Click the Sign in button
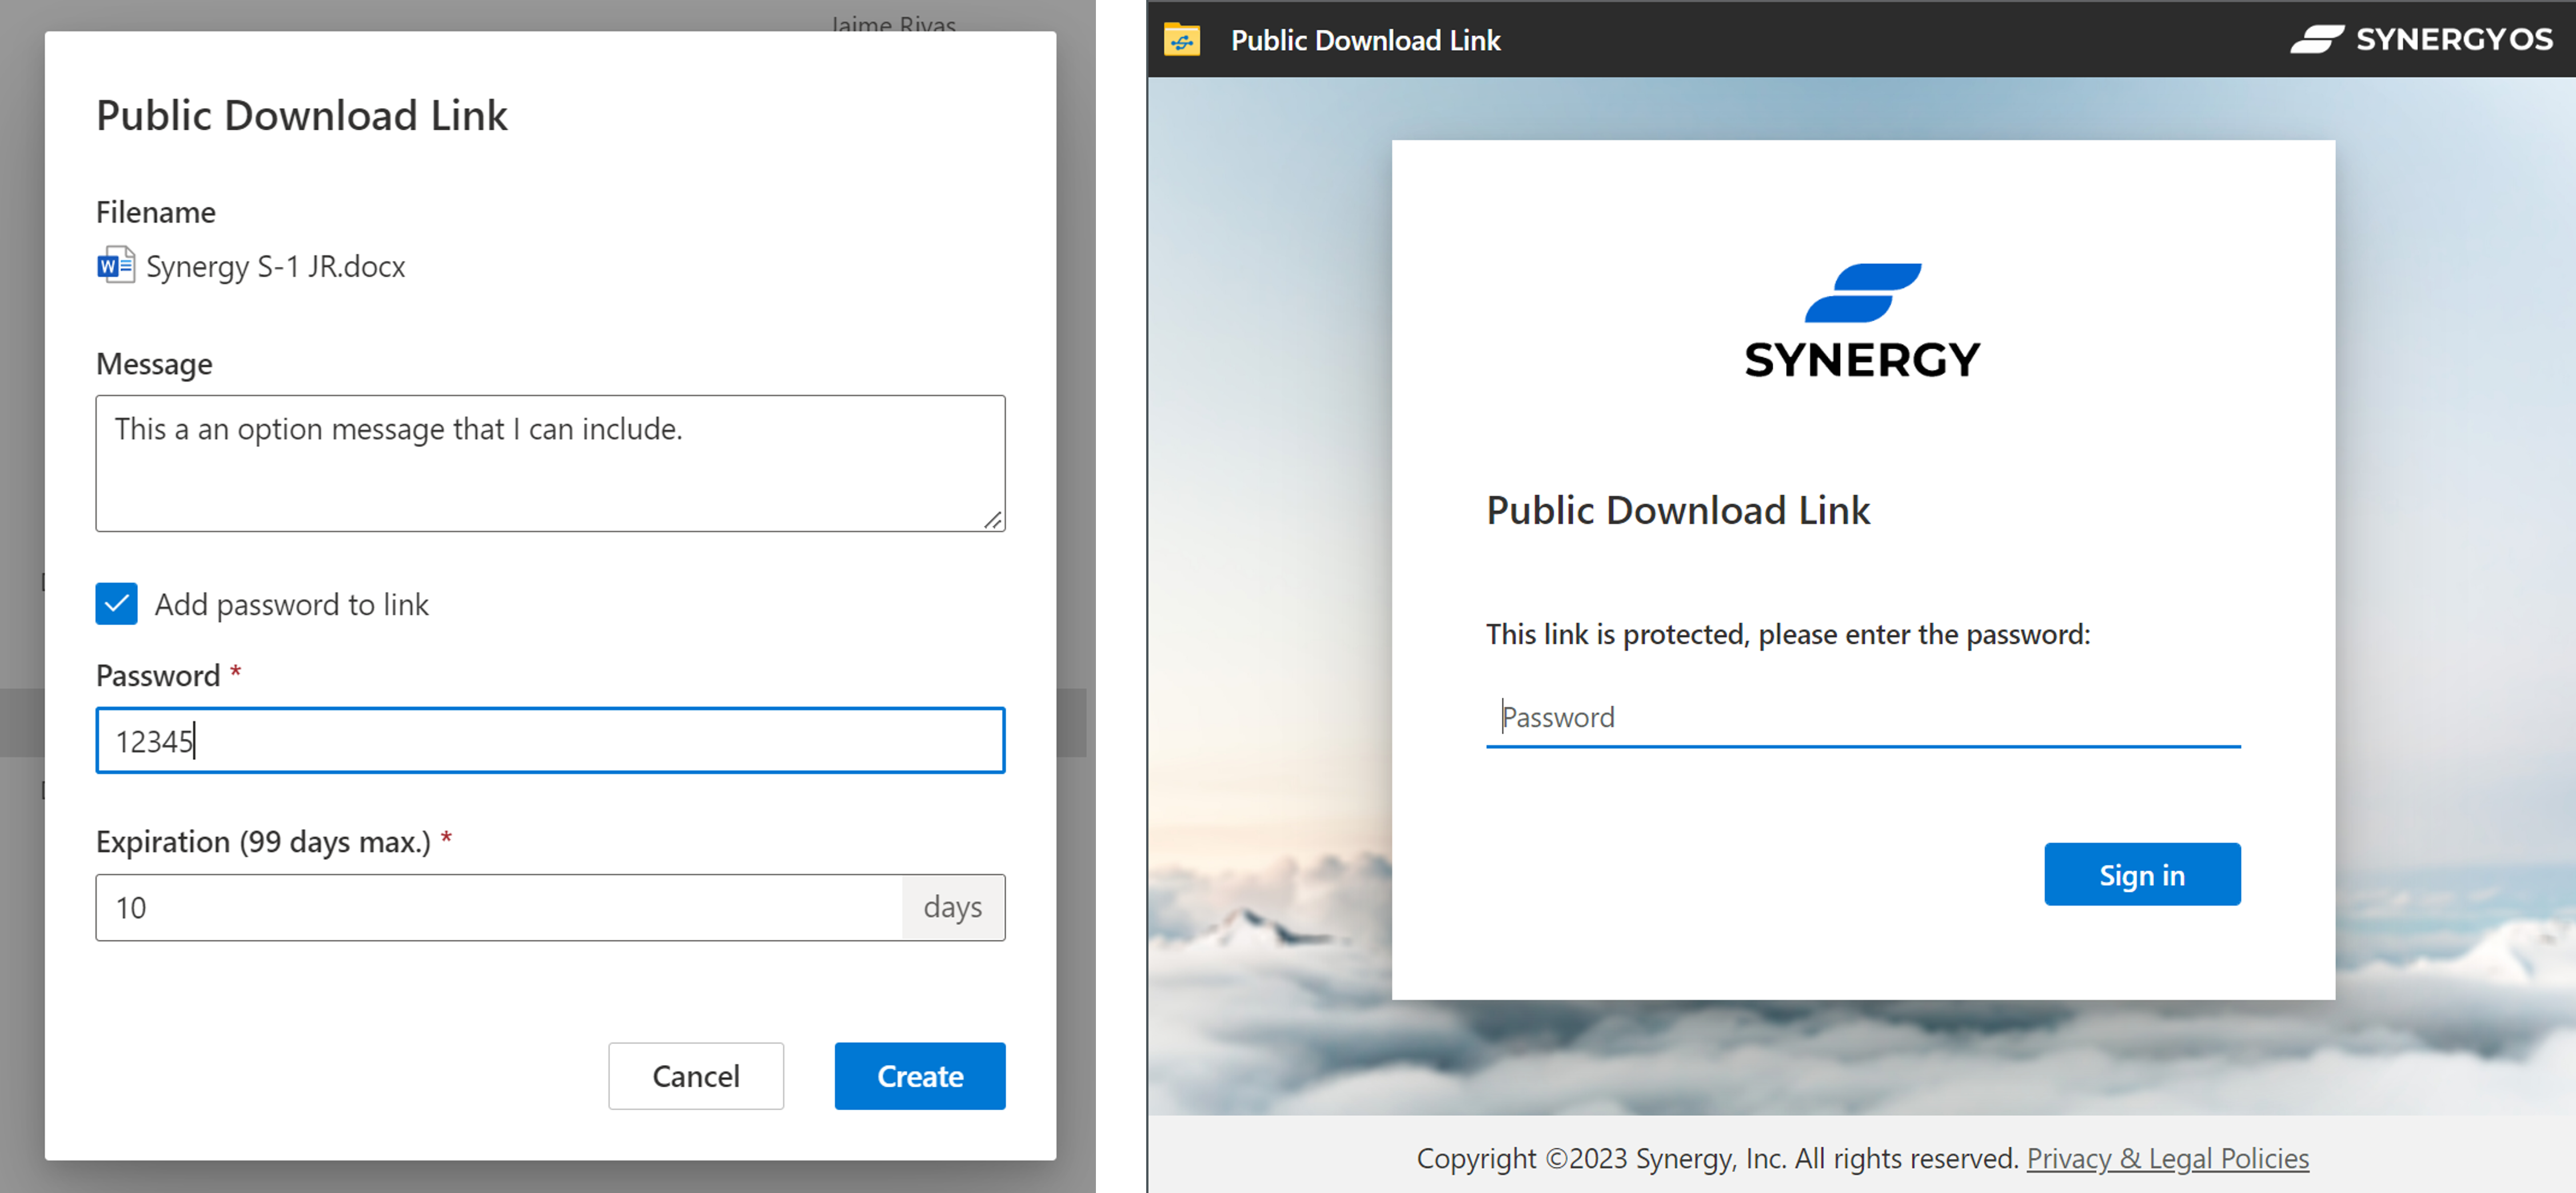The image size is (2576, 1193). coord(2142,874)
